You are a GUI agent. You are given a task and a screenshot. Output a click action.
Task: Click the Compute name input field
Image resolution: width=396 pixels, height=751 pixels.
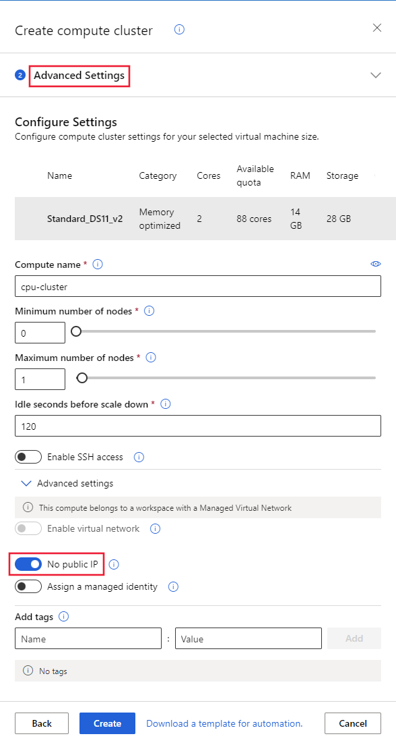[198, 286]
